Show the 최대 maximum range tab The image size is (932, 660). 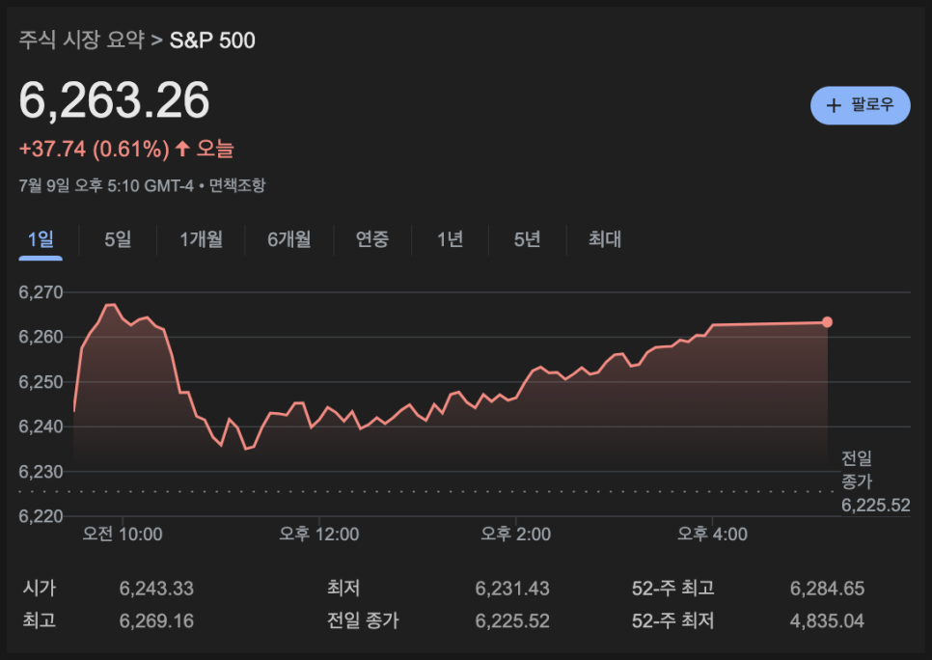coord(605,239)
